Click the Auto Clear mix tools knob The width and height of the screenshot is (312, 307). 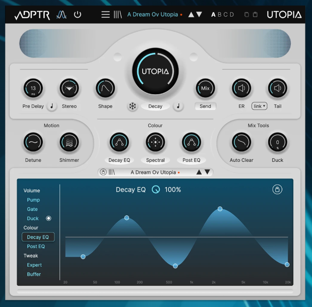click(x=241, y=142)
